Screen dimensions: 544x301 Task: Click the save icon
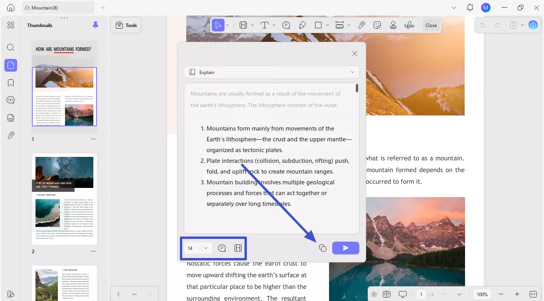[x=513, y=25]
